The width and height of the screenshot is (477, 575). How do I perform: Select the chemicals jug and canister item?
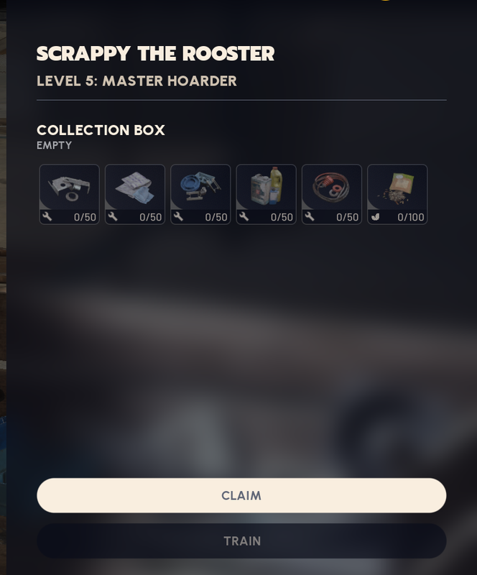[x=267, y=194]
